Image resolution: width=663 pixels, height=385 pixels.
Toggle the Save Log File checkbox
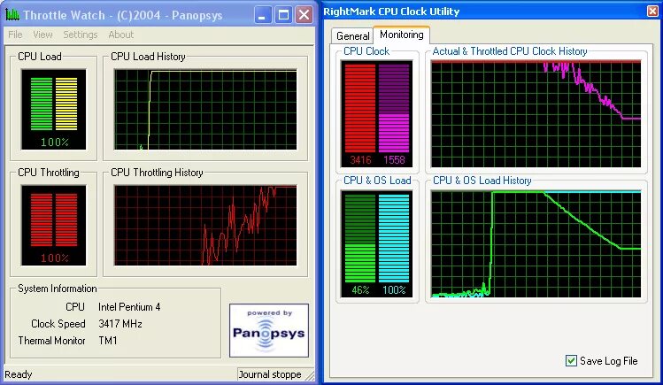coord(571,360)
